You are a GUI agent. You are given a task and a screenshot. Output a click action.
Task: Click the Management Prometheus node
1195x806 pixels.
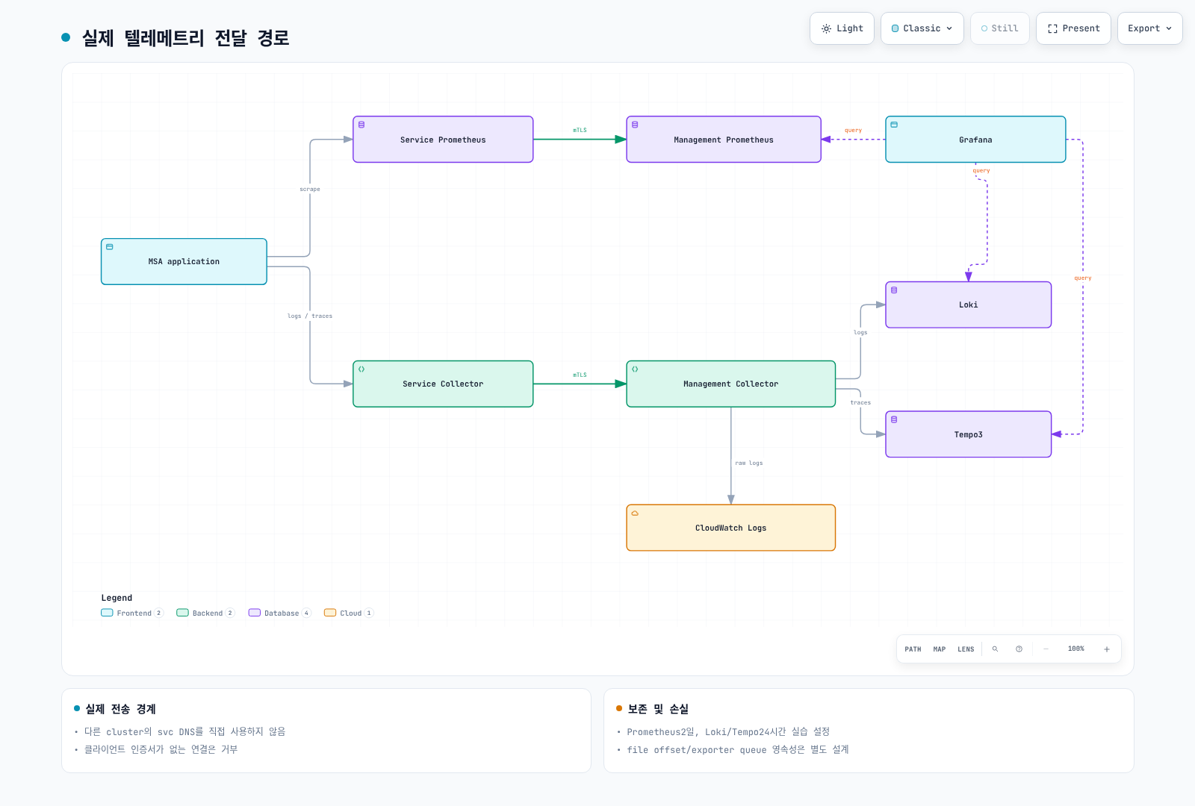point(724,140)
